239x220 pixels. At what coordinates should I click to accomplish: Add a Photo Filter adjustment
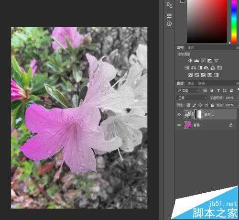(x=206, y=68)
